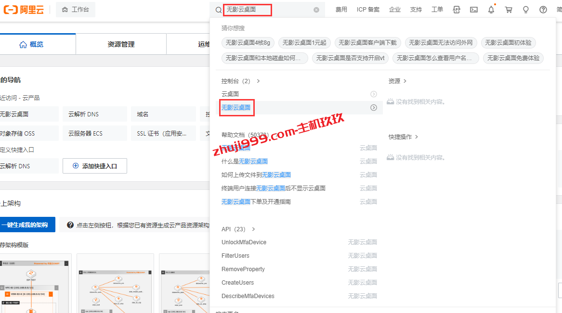Click the question mark icon beside 点击左侧按钮

click(x=70, y=225)
